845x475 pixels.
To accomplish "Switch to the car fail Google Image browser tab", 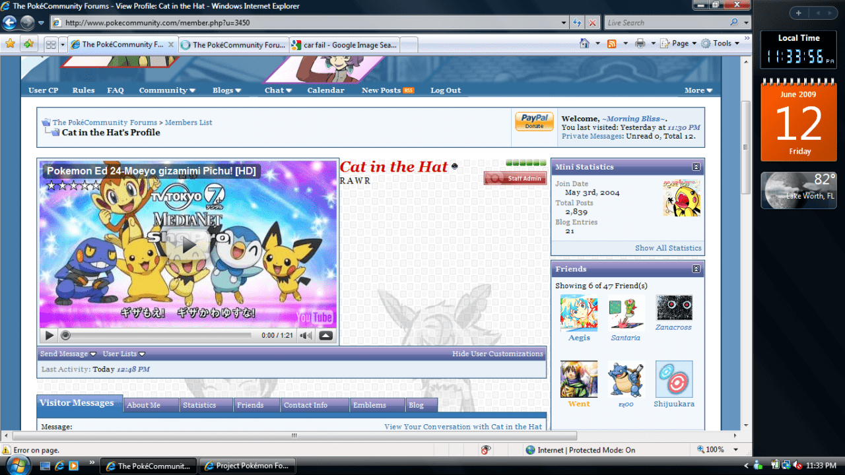I will coord(344,45).
